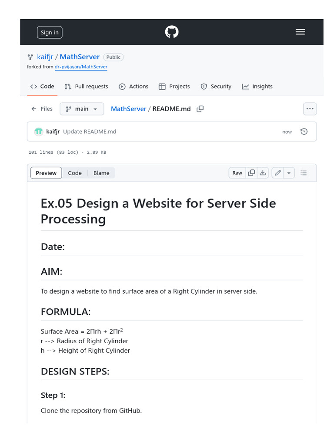Click the GitHub logo icon
The height and width of the screenshot is (446, 334).
(172, 32)
